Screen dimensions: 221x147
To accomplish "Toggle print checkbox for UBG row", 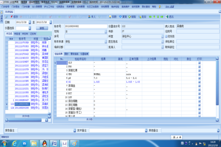I will tap(199, 74).
